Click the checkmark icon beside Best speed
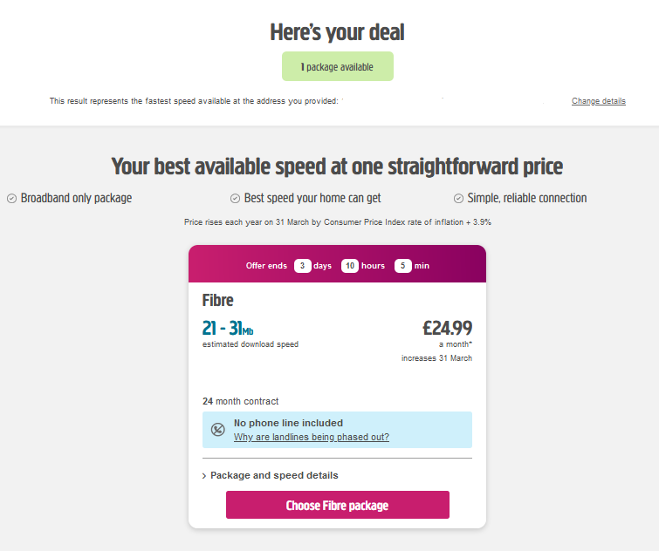This screenshot has height=551, width=659. click(x=235, y=199)
